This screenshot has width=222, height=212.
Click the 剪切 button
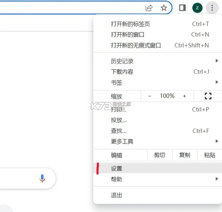[159, 155]
